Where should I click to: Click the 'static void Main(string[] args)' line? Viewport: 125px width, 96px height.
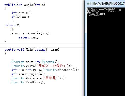(x=32, y=50)
